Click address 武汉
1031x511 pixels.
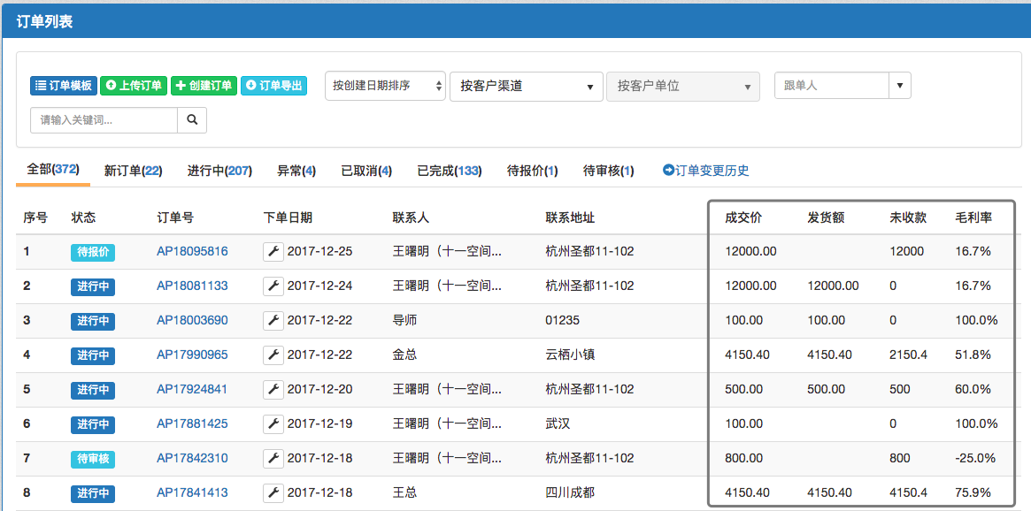(558, 423)
